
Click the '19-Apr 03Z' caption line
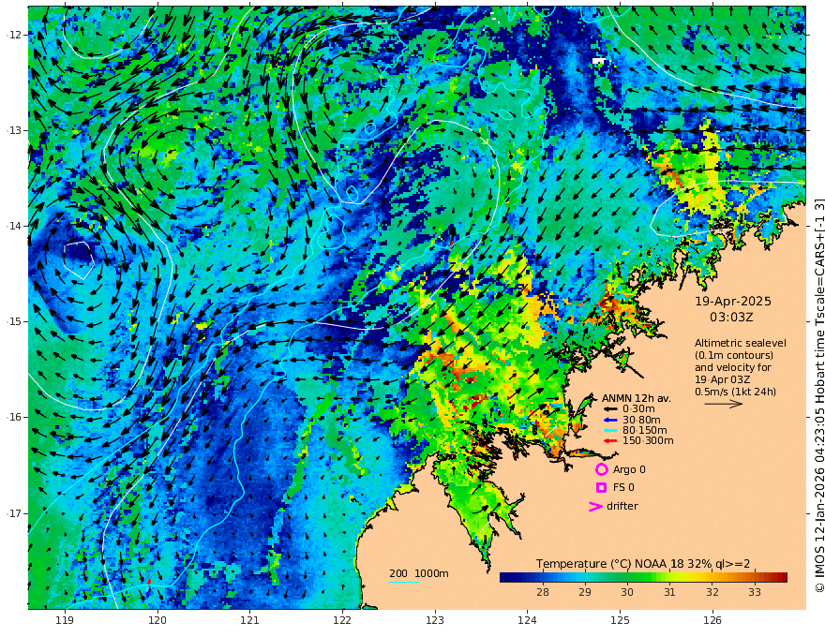point(722,379)
